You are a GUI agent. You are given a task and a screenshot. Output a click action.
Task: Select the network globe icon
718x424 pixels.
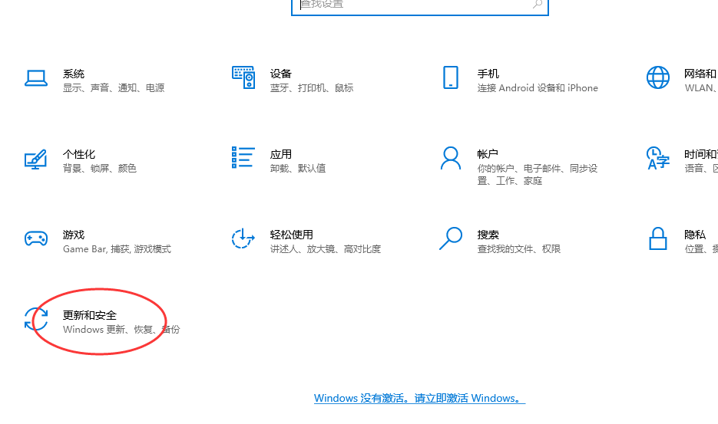[658, 77]
